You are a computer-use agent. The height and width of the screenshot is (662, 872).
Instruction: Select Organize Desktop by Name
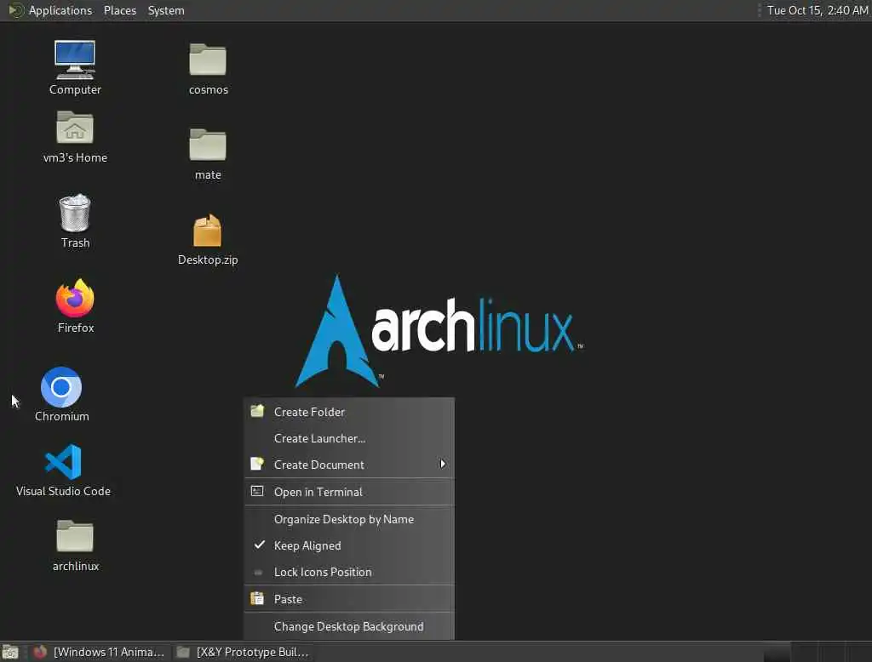(349, 519)
